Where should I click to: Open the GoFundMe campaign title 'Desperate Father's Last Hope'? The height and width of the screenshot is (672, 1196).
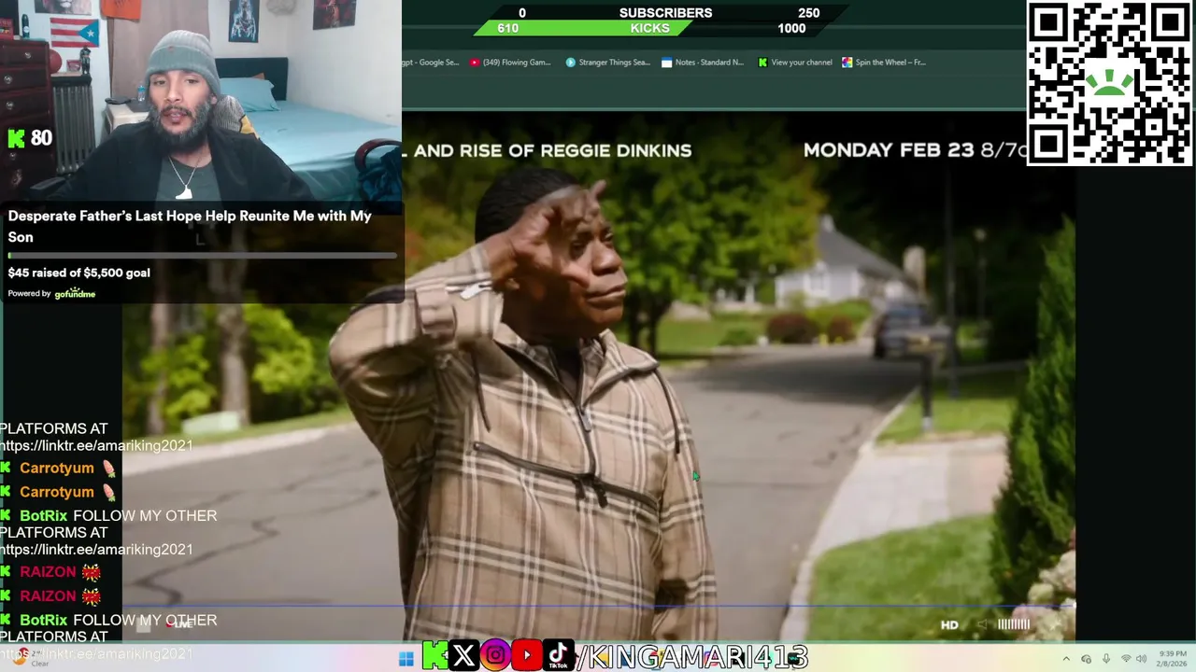tap(190, 226)
